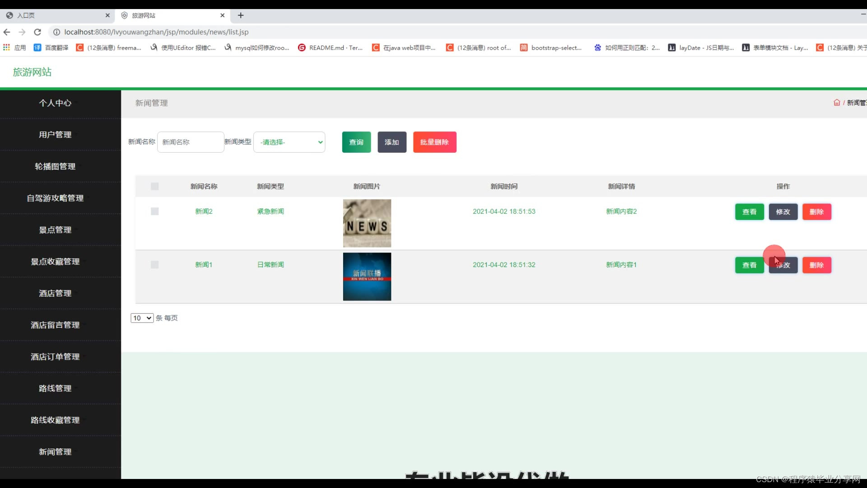This screenshot has height=488, width=867.
Task: Click the red 批量删除 button
Action: tap(434, 142)
